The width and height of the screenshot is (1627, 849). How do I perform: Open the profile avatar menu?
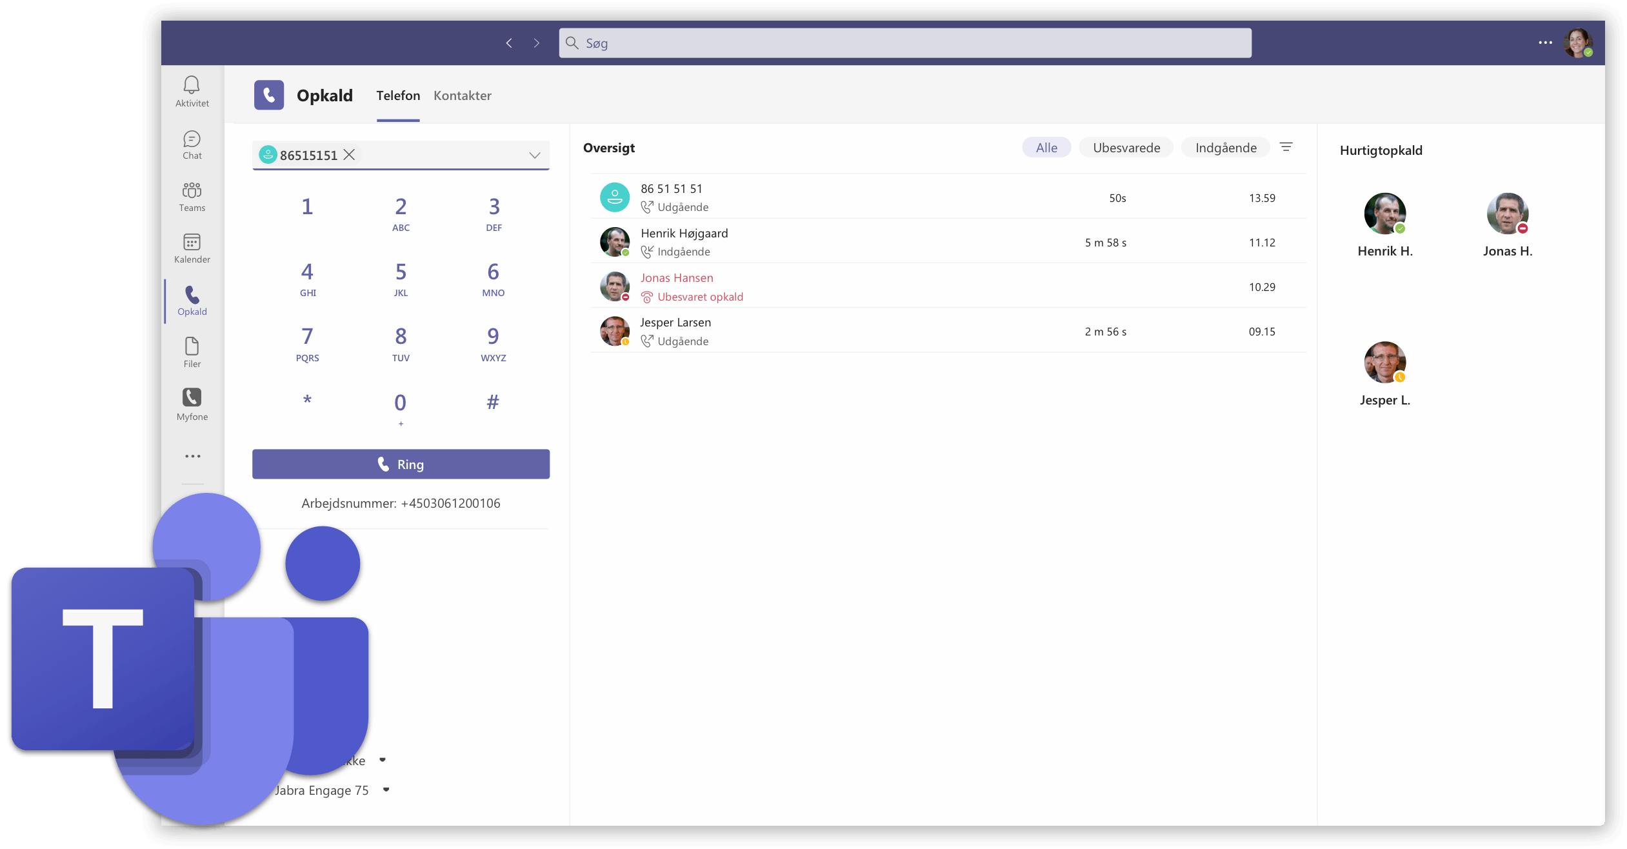tap(1578, 43)
